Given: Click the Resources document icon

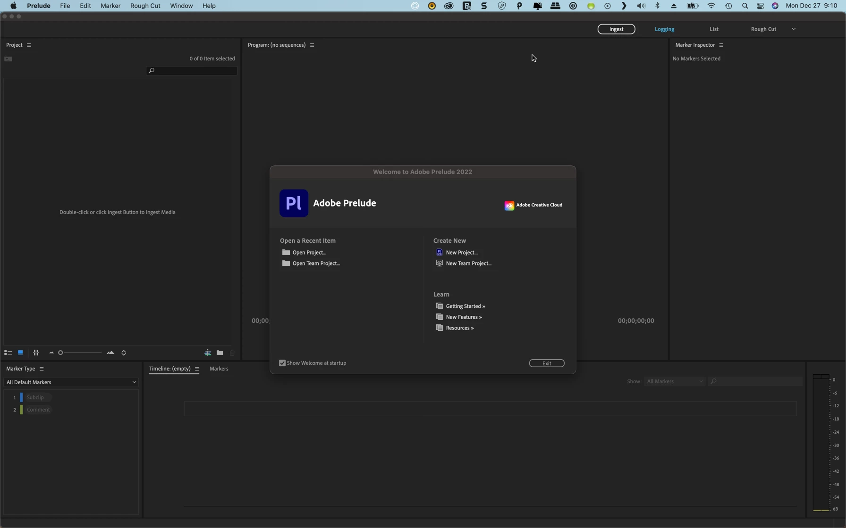Looking at the screenshot, I should pyautogui.click(x=440, y=328).
